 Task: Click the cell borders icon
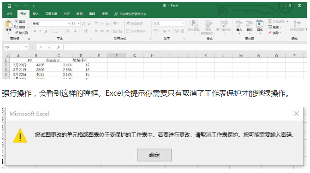pyautogui.click(x=56, y=31)
